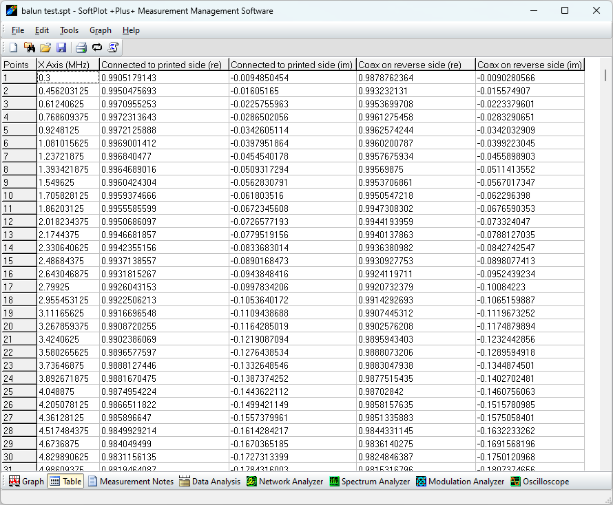Select the cell containing 0.3 in row 1
Screen dimensions: 613x505
pyautogui.click(x=67, y=78)
